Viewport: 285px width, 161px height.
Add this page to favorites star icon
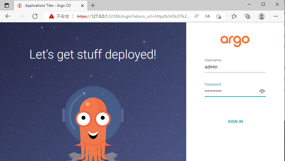tap(218, 16)
